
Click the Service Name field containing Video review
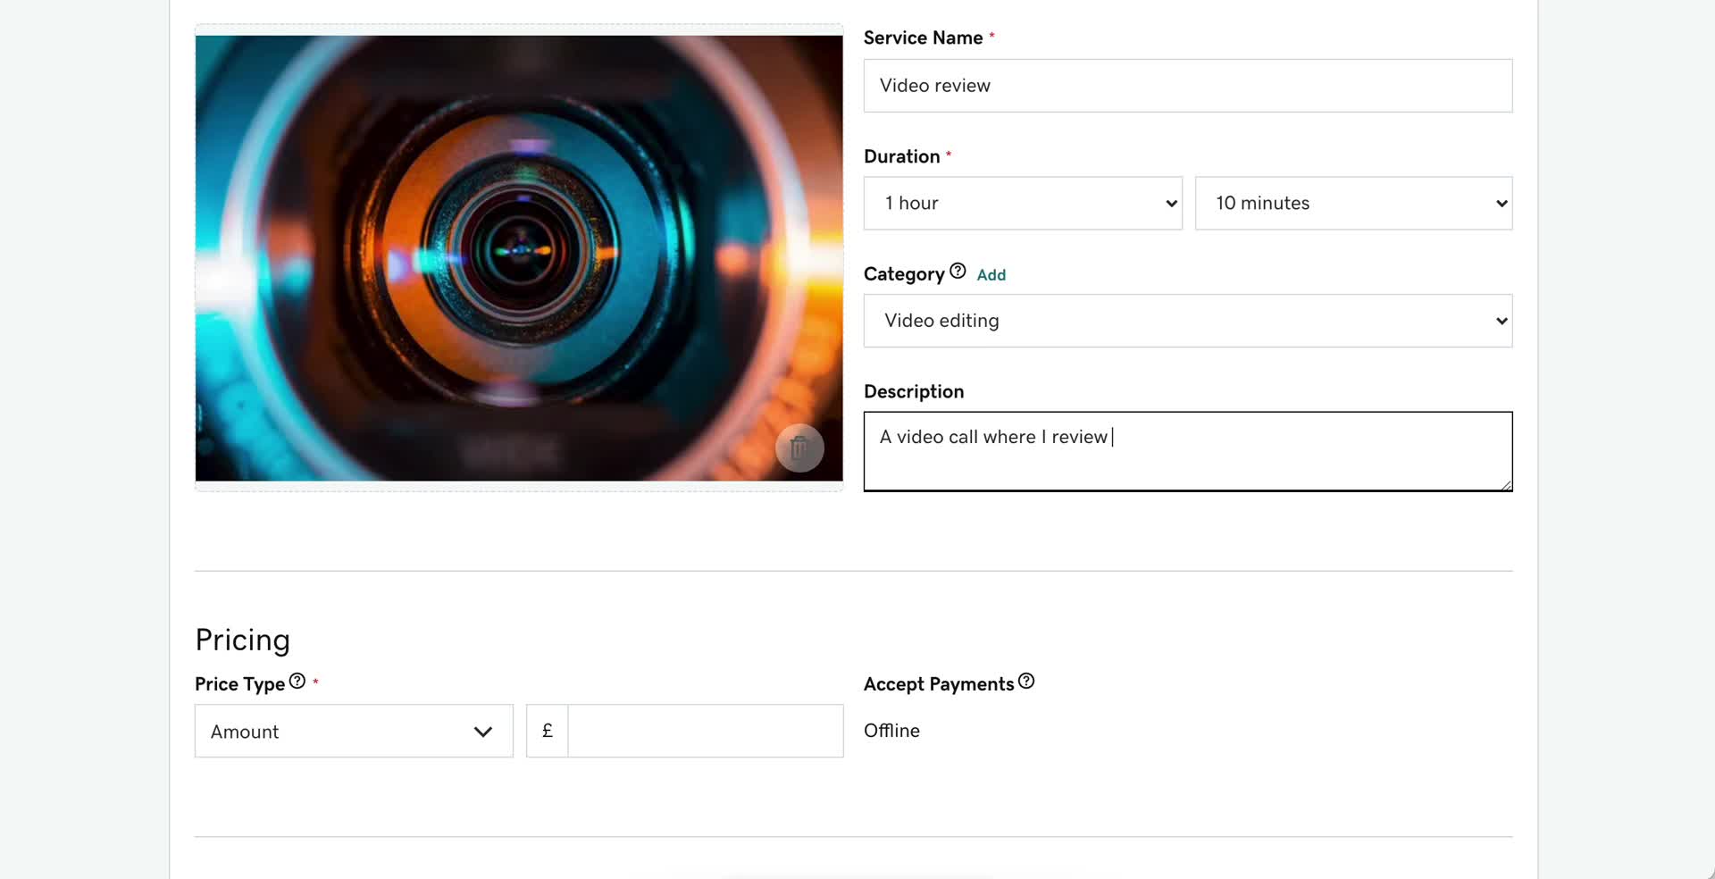coord(1188,86)
